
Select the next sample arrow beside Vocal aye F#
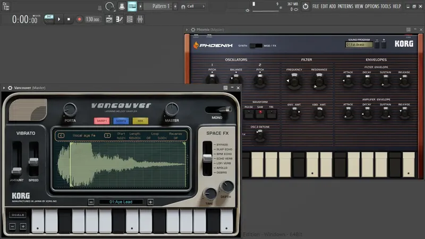click(107, 135)
